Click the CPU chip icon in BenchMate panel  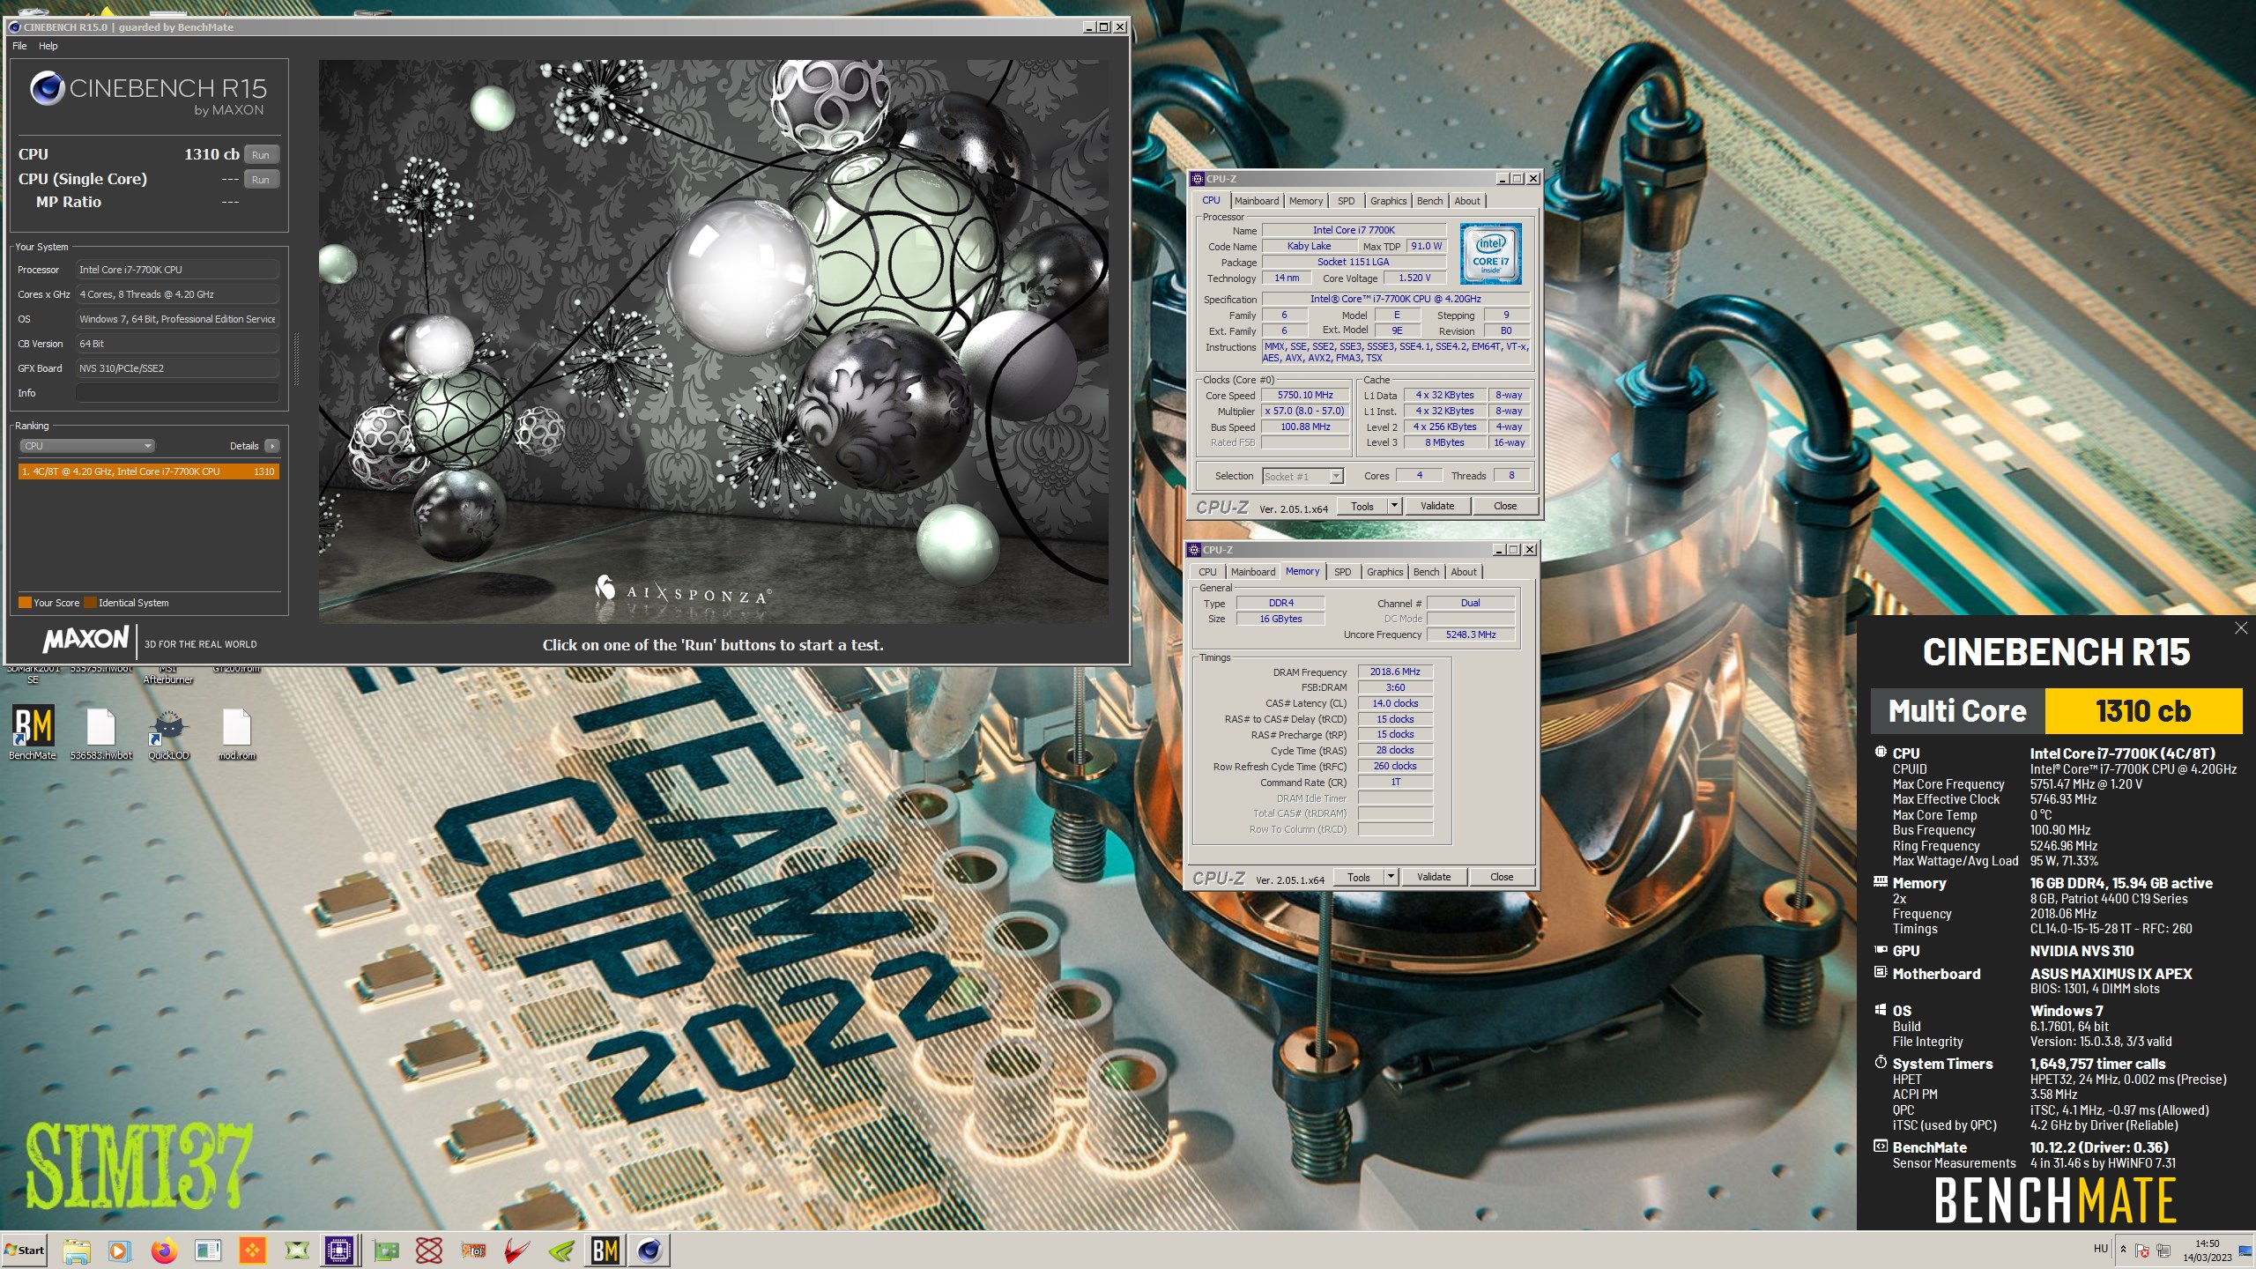click(1880, 753)
